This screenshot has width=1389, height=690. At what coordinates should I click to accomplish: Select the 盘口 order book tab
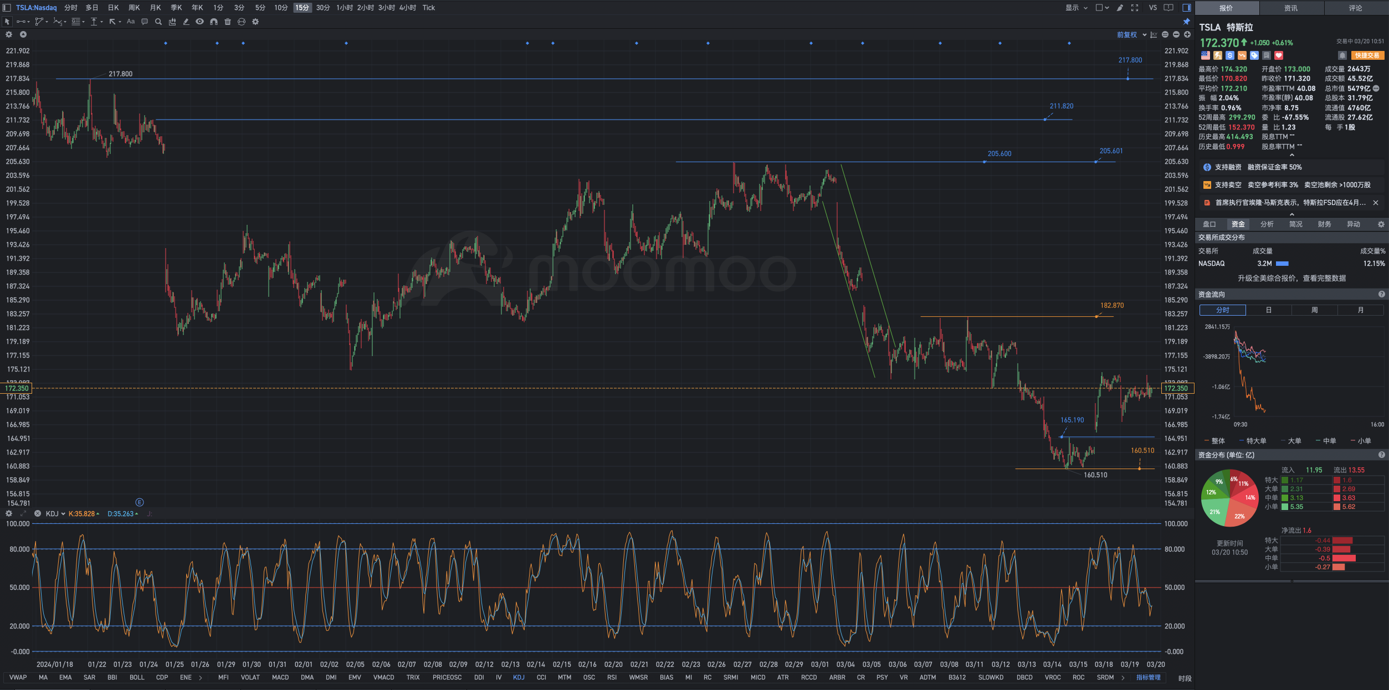tap(1209, 224)
